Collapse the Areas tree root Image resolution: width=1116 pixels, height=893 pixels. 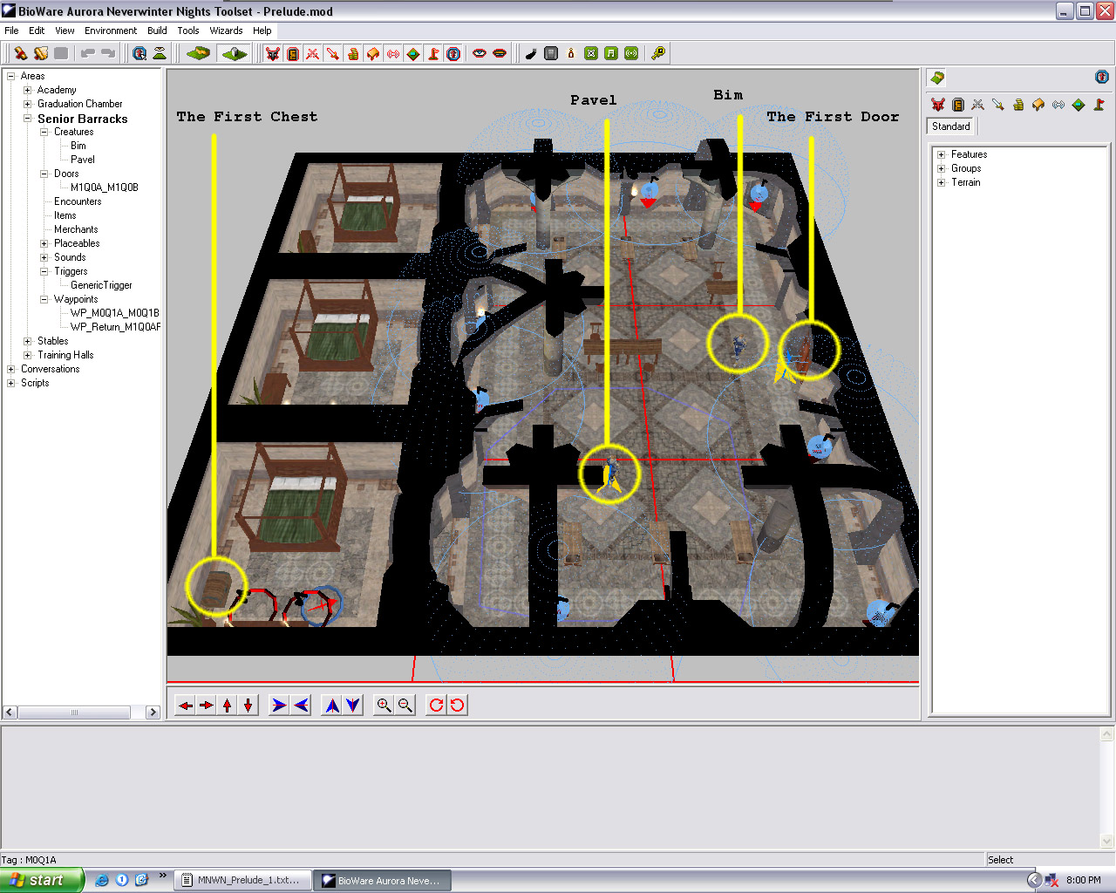coord(11,76)
